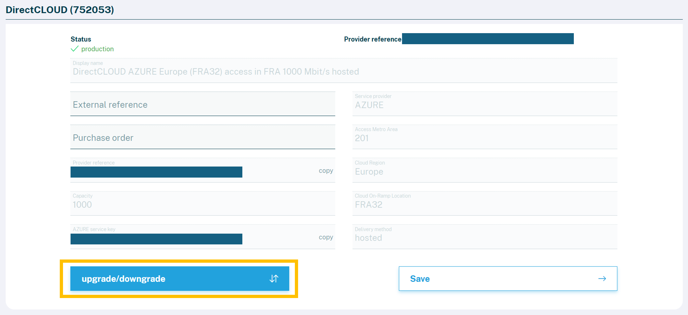
Task: Click the Cloud On-Ramp Location FRA32 value
Action: [368, 205]
